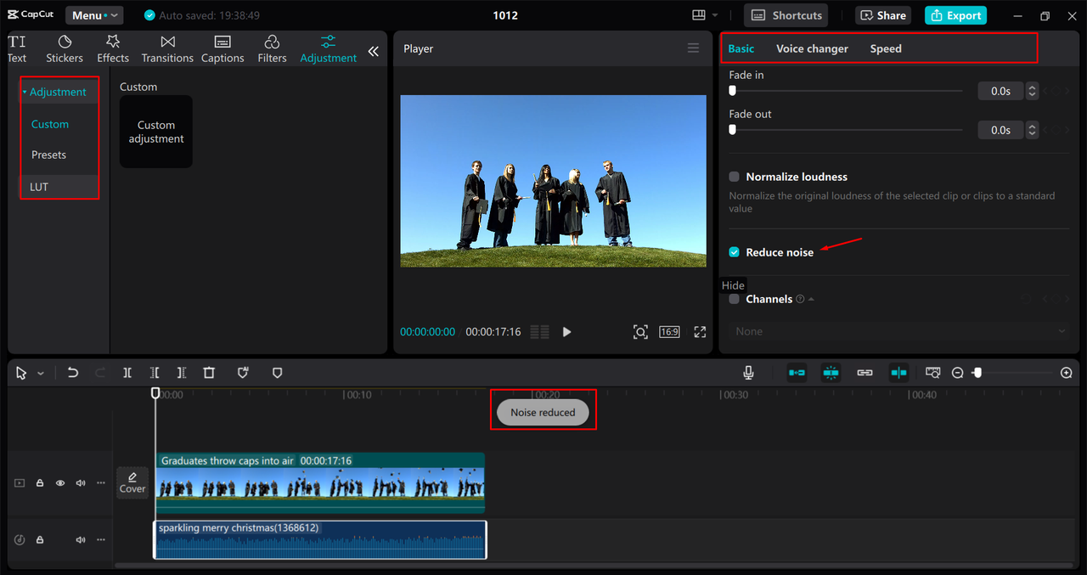
Task: Adjust Fade in duration stepper
Action: point(1032,91)
